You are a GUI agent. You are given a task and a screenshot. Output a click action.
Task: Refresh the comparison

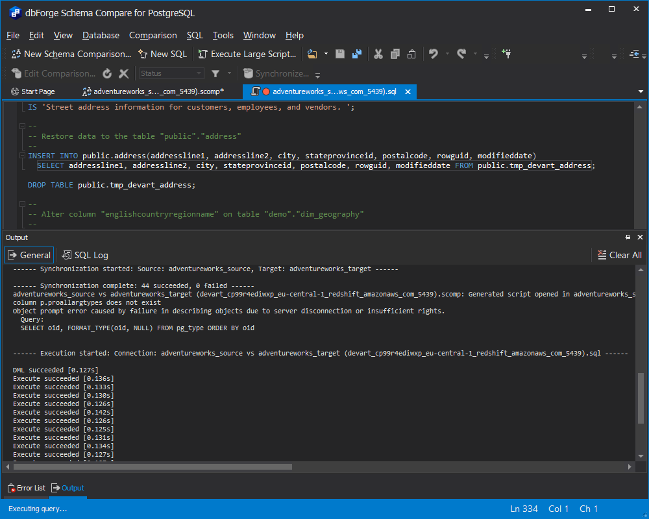click(x=107, y=74)
